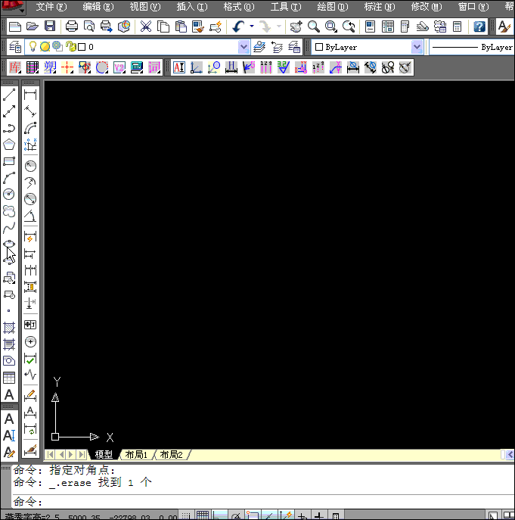Image resolution: width=515 pixels, height=520 pixels.
Task: Click the Angular dimension tool
Action: click(x=30, y=216)
